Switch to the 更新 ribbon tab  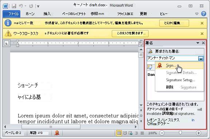143,13
